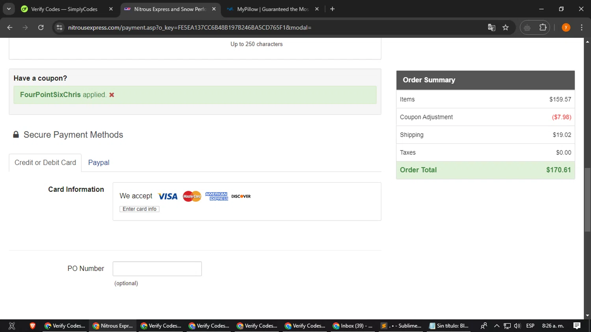Open the Brave browser taskbar icon
The height and width of the screenshot is (332, 591).
(33, 326)
